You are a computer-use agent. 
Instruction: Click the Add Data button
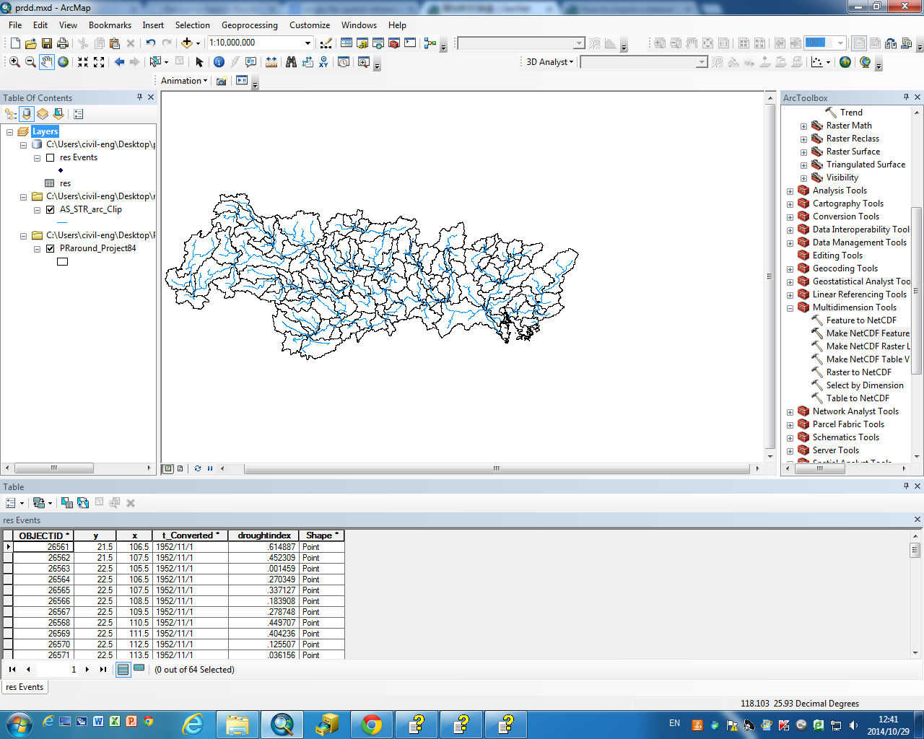(186, 43)
